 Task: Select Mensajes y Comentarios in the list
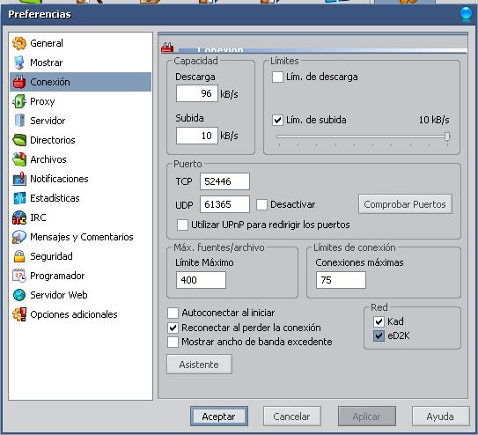pos(81,237)
